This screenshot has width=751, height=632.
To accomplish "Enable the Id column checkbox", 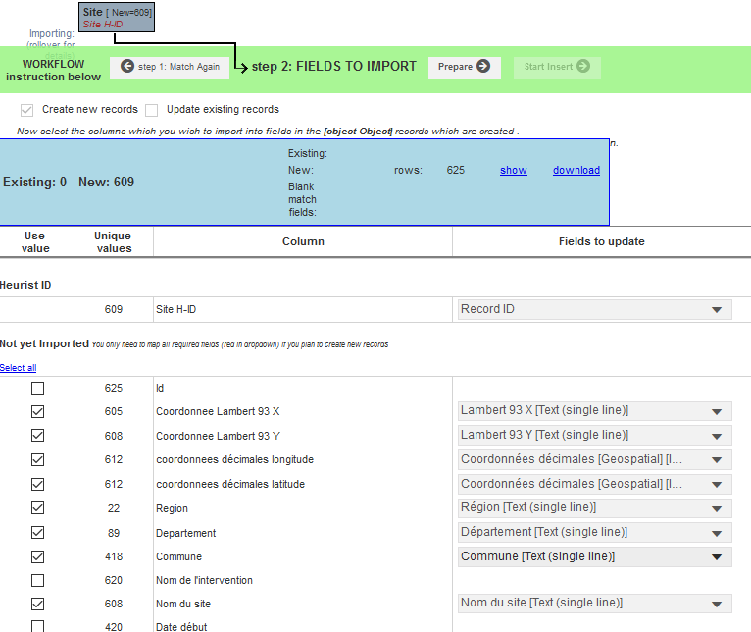I will pyautogui.click(x=37, y=389).
